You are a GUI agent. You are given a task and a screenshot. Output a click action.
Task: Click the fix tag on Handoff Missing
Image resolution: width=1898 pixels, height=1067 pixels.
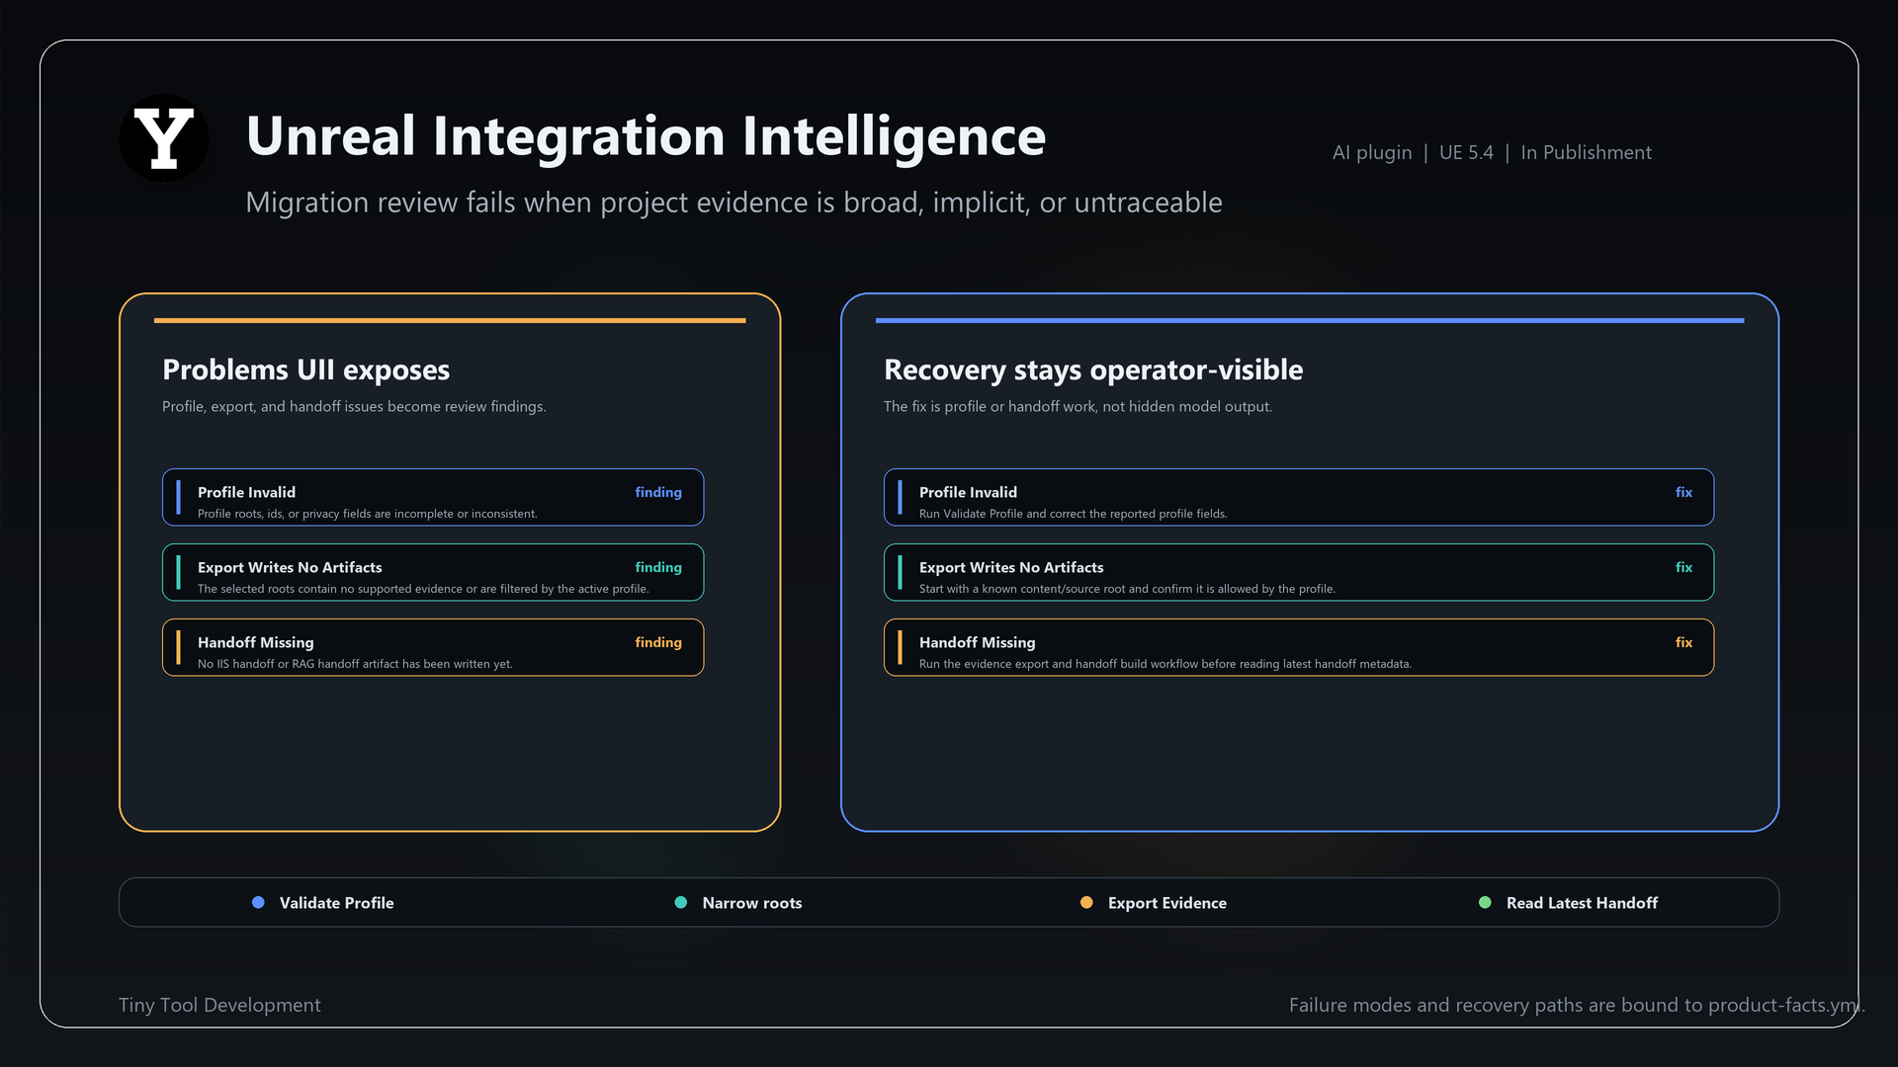1683,642
